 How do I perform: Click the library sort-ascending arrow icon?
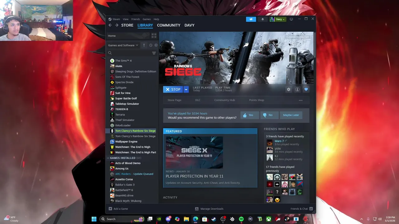[144, 45]
